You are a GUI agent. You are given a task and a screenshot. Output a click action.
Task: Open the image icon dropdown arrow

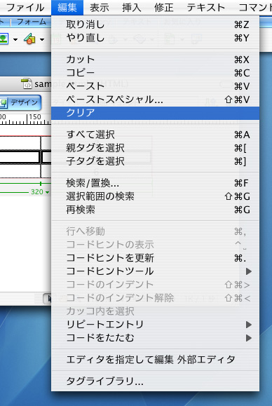tap(15, 39)
